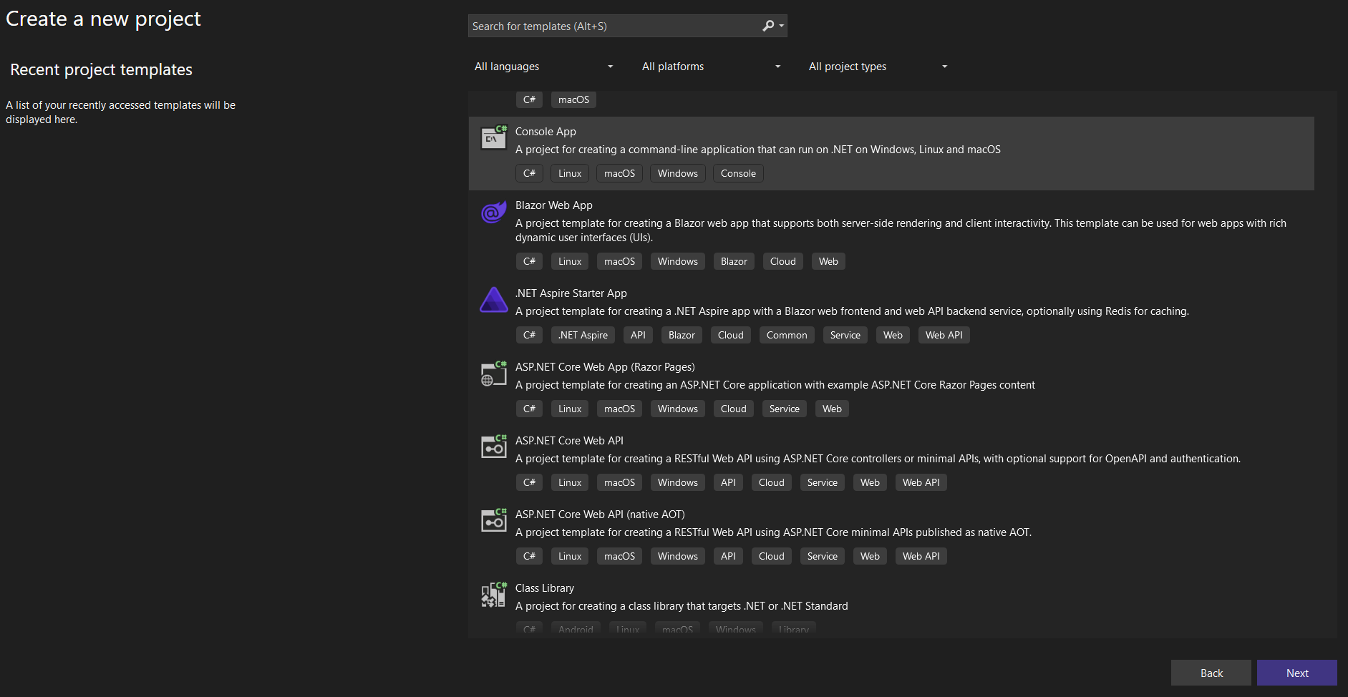Click the Cloud tag under Blazor Web App
Screen dimensions: 1348x697
pos(782,261)
